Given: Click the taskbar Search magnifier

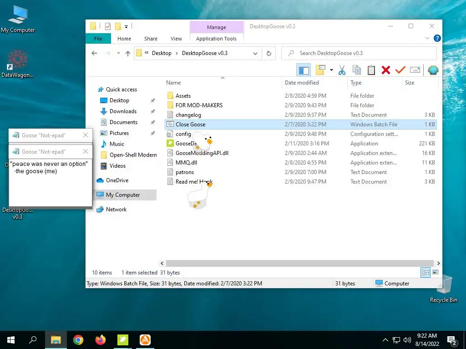Looking at the screenshot, I should point(33,340).
